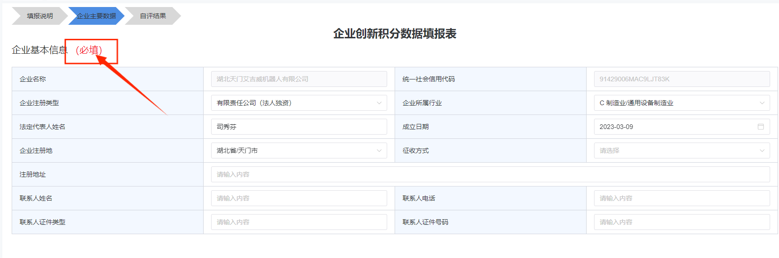Click the 企业所属行业 label cell
Screen dimensions: 779x258
coord(490,103)
